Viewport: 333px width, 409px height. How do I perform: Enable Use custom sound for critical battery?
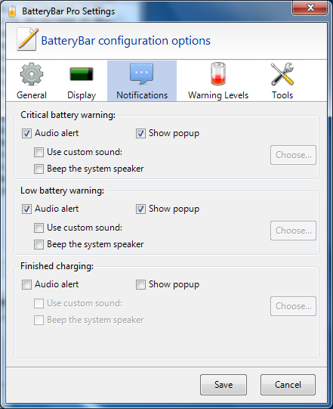(39, 152)
